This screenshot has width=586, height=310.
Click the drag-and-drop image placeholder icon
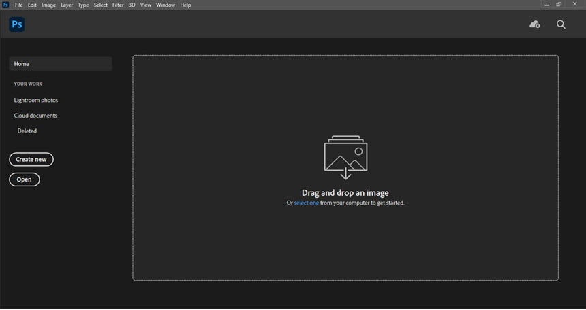point(345,157)
